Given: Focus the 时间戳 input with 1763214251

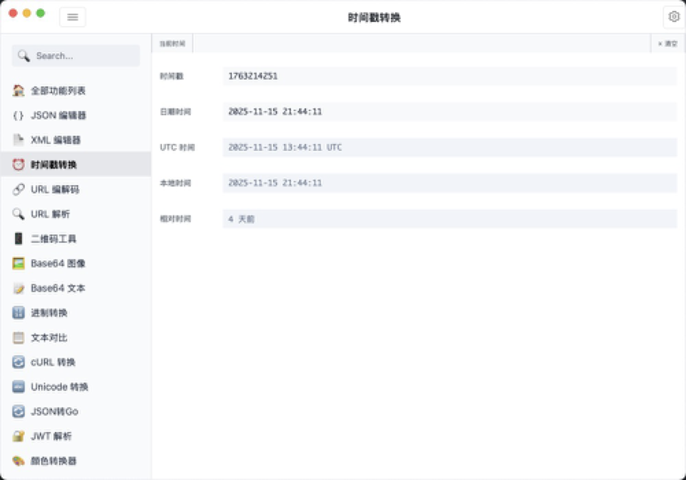Looking at the screenshot, I should click(x=449, y=76).
